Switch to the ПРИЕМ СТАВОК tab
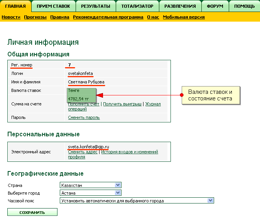This screenshot has height=217, width=260. coord(53,6)
